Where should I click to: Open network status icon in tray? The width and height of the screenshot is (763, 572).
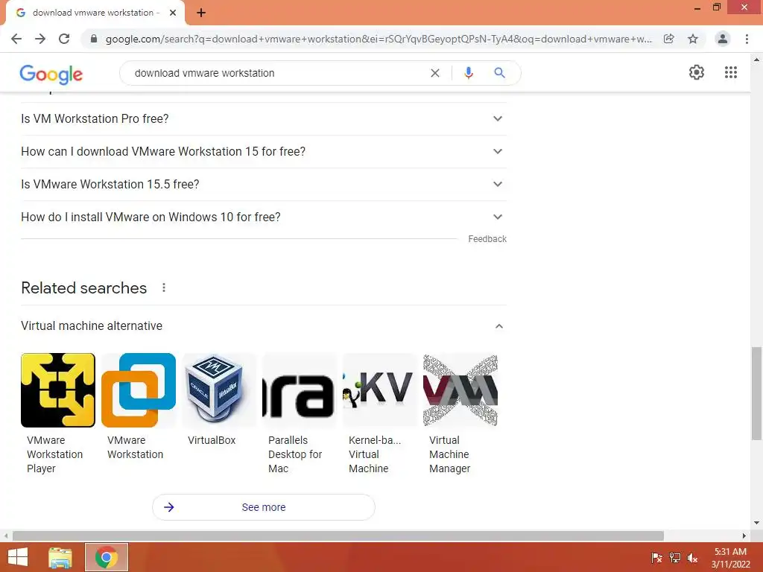click(x=675, y=558)
